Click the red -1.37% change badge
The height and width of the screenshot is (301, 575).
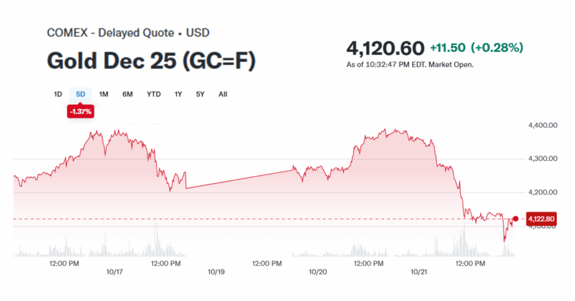(80, 112)
